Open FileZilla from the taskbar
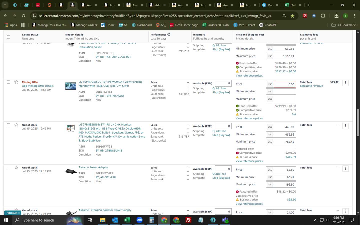 188,220
